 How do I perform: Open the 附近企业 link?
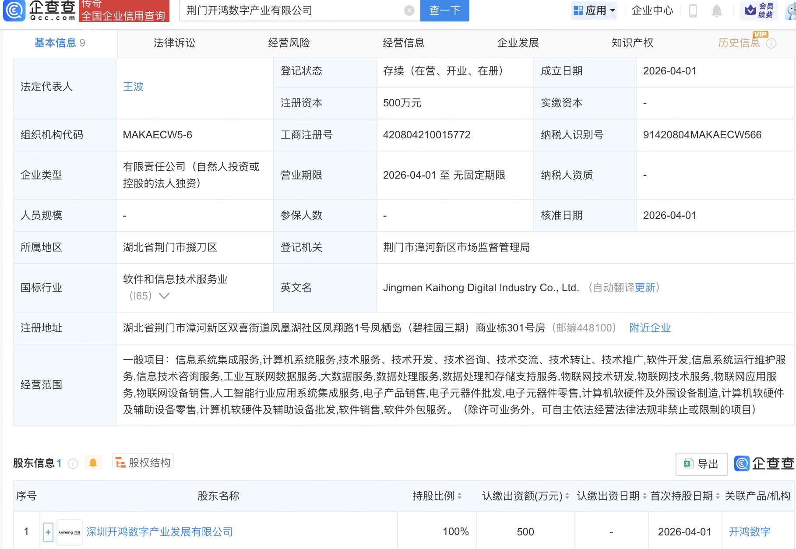click(x=650, y=327)
